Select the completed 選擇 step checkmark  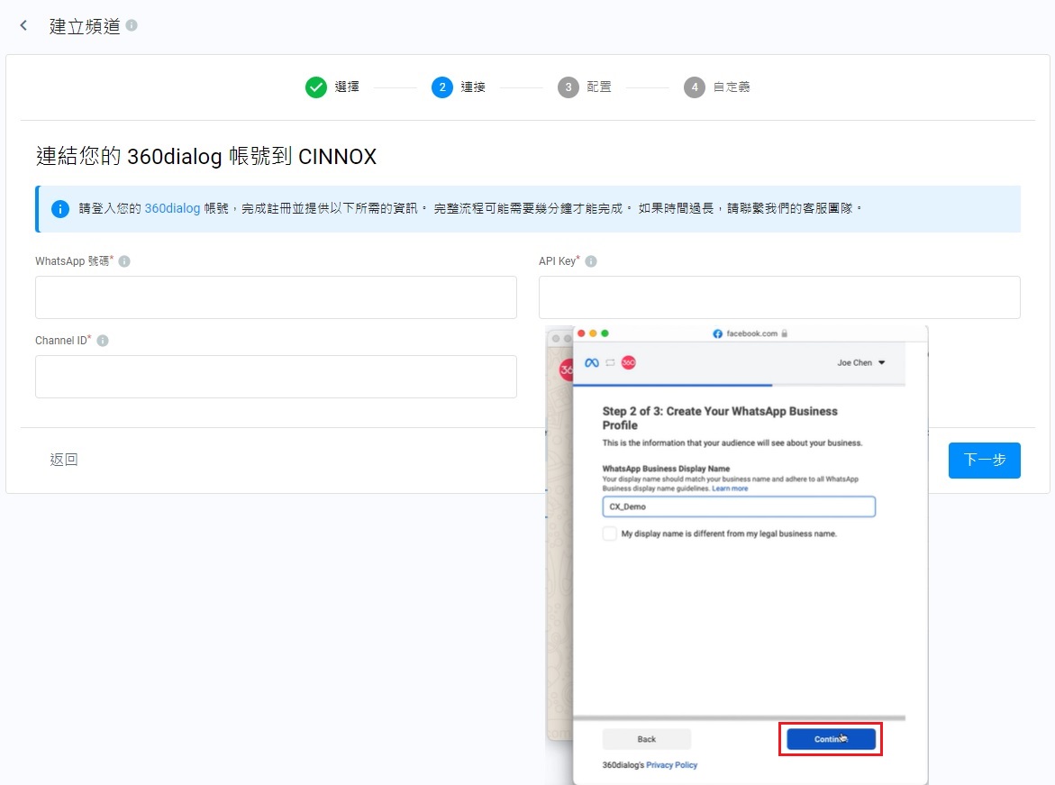(316, 87)
